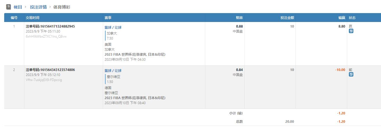Open the detail icon under 输 status
The height and width of the screenshot is (130, 381).
coord(351,74)
